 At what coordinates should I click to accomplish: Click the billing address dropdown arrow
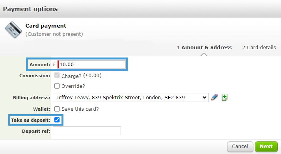[204, 97]
